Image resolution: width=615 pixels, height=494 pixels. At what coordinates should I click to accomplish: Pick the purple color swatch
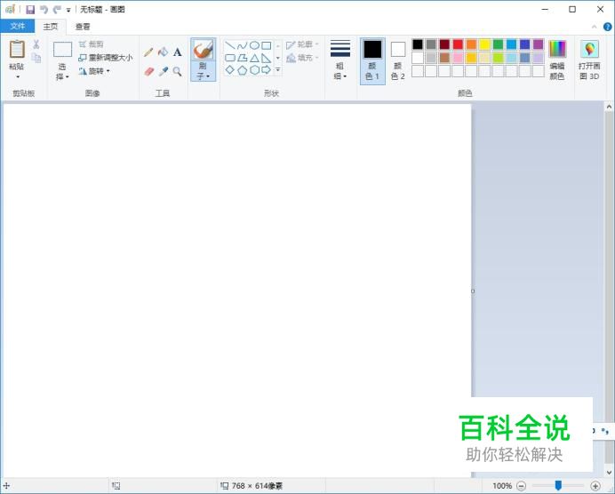coord(539,44)
